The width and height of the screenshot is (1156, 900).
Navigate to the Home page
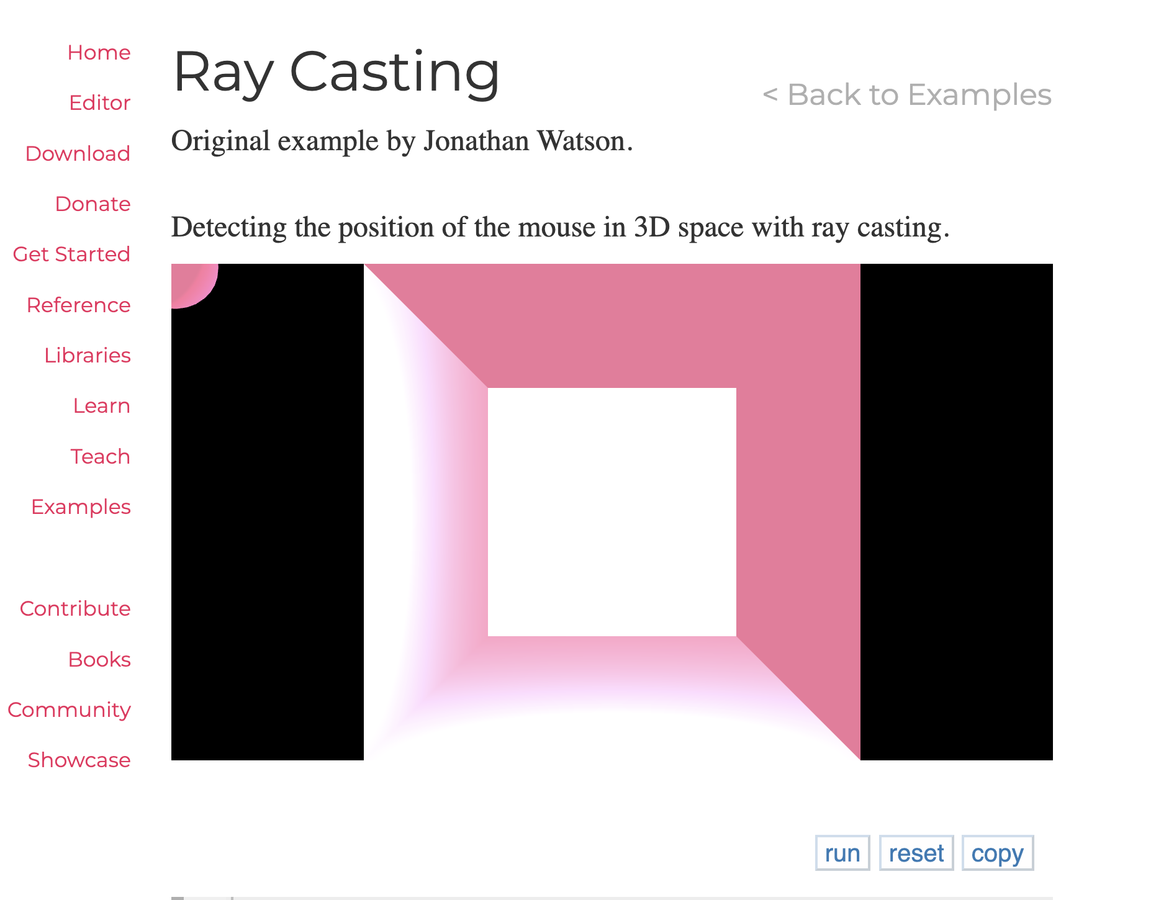coord(98,52)
